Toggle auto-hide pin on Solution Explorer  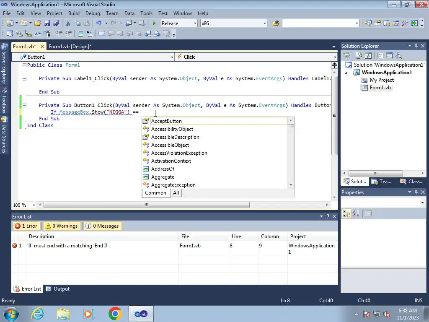tap(416, 46)
